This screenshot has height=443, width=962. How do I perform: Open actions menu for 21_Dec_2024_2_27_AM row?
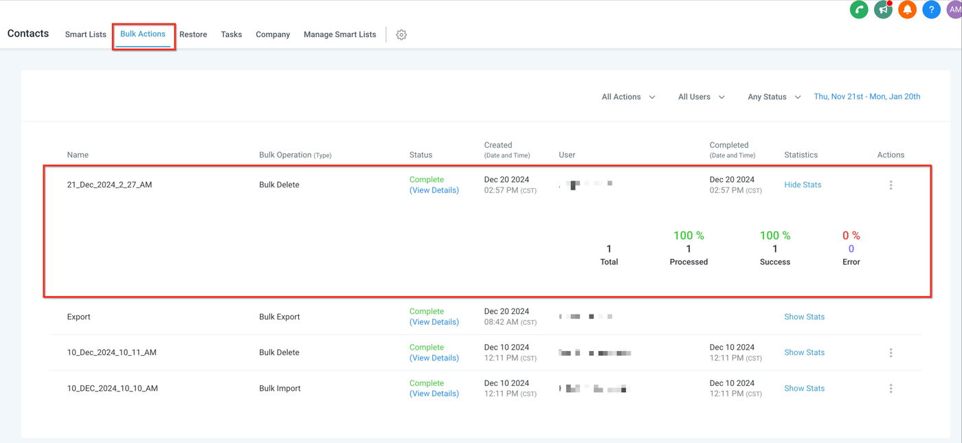click(x=891, y=185)
